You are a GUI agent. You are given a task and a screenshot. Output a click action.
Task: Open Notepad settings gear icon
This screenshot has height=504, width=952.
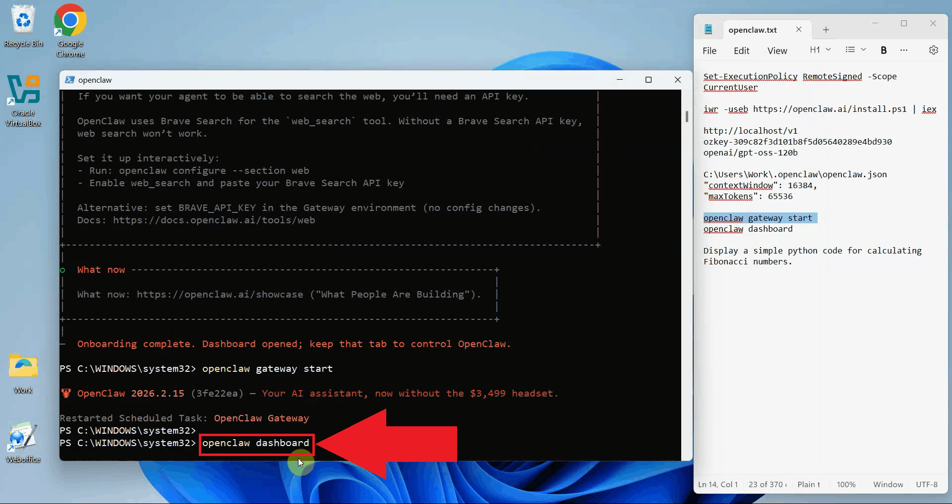[x=933, y=50]
